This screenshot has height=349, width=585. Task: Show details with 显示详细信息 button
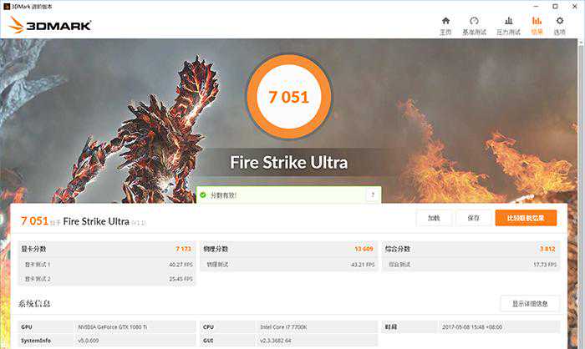coord(529,304)
